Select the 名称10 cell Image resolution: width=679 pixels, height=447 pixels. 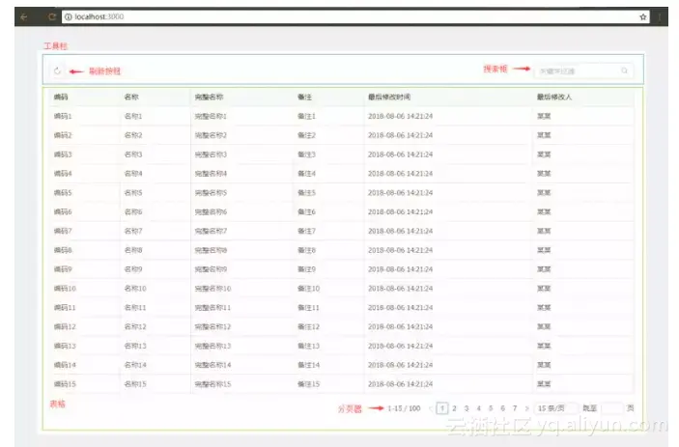135,289
